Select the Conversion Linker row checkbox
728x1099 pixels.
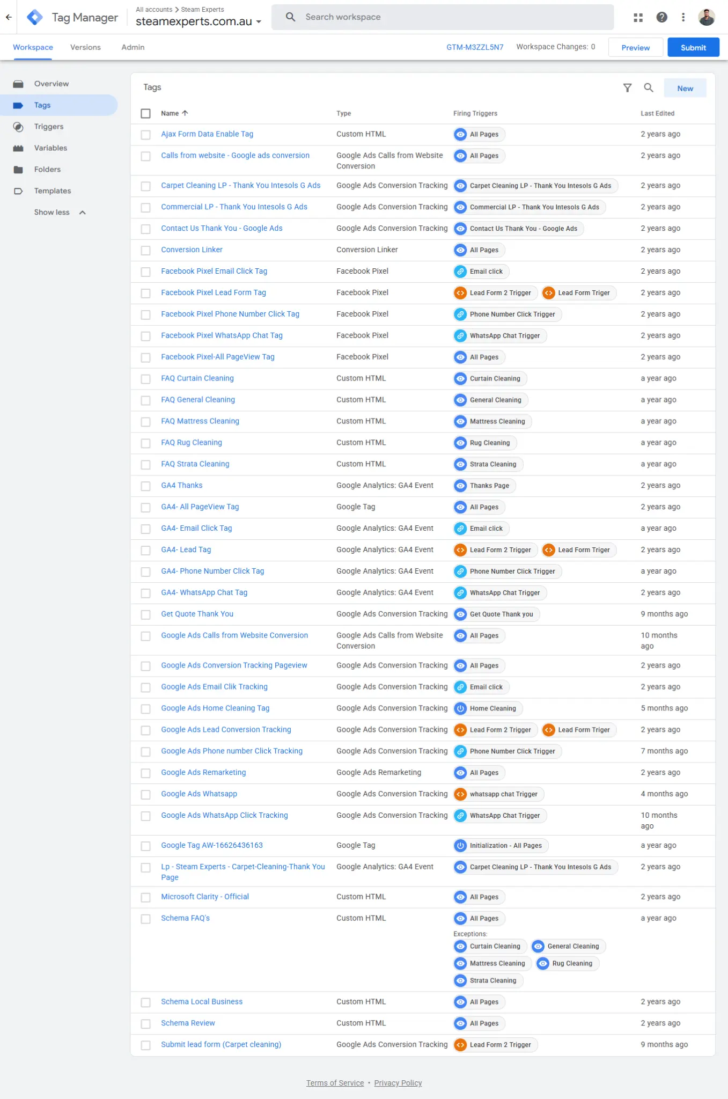pyautogui.click(x=145, y=250)
